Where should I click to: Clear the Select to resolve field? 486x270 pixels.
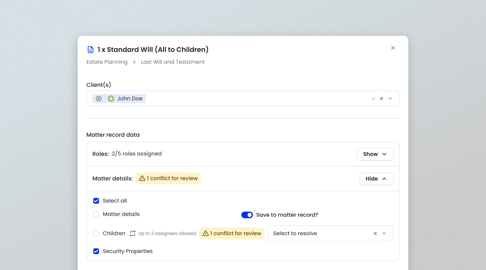375,233
